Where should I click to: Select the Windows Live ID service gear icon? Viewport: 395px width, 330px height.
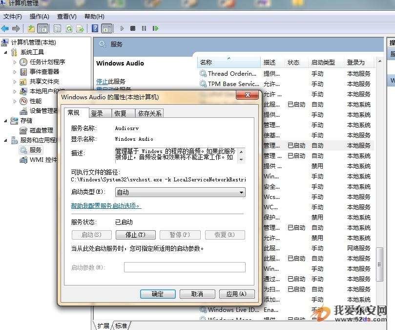203,309
